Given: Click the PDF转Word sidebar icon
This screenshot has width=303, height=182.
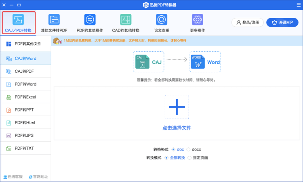Looking at the screenshot, I should pos(9,84).
